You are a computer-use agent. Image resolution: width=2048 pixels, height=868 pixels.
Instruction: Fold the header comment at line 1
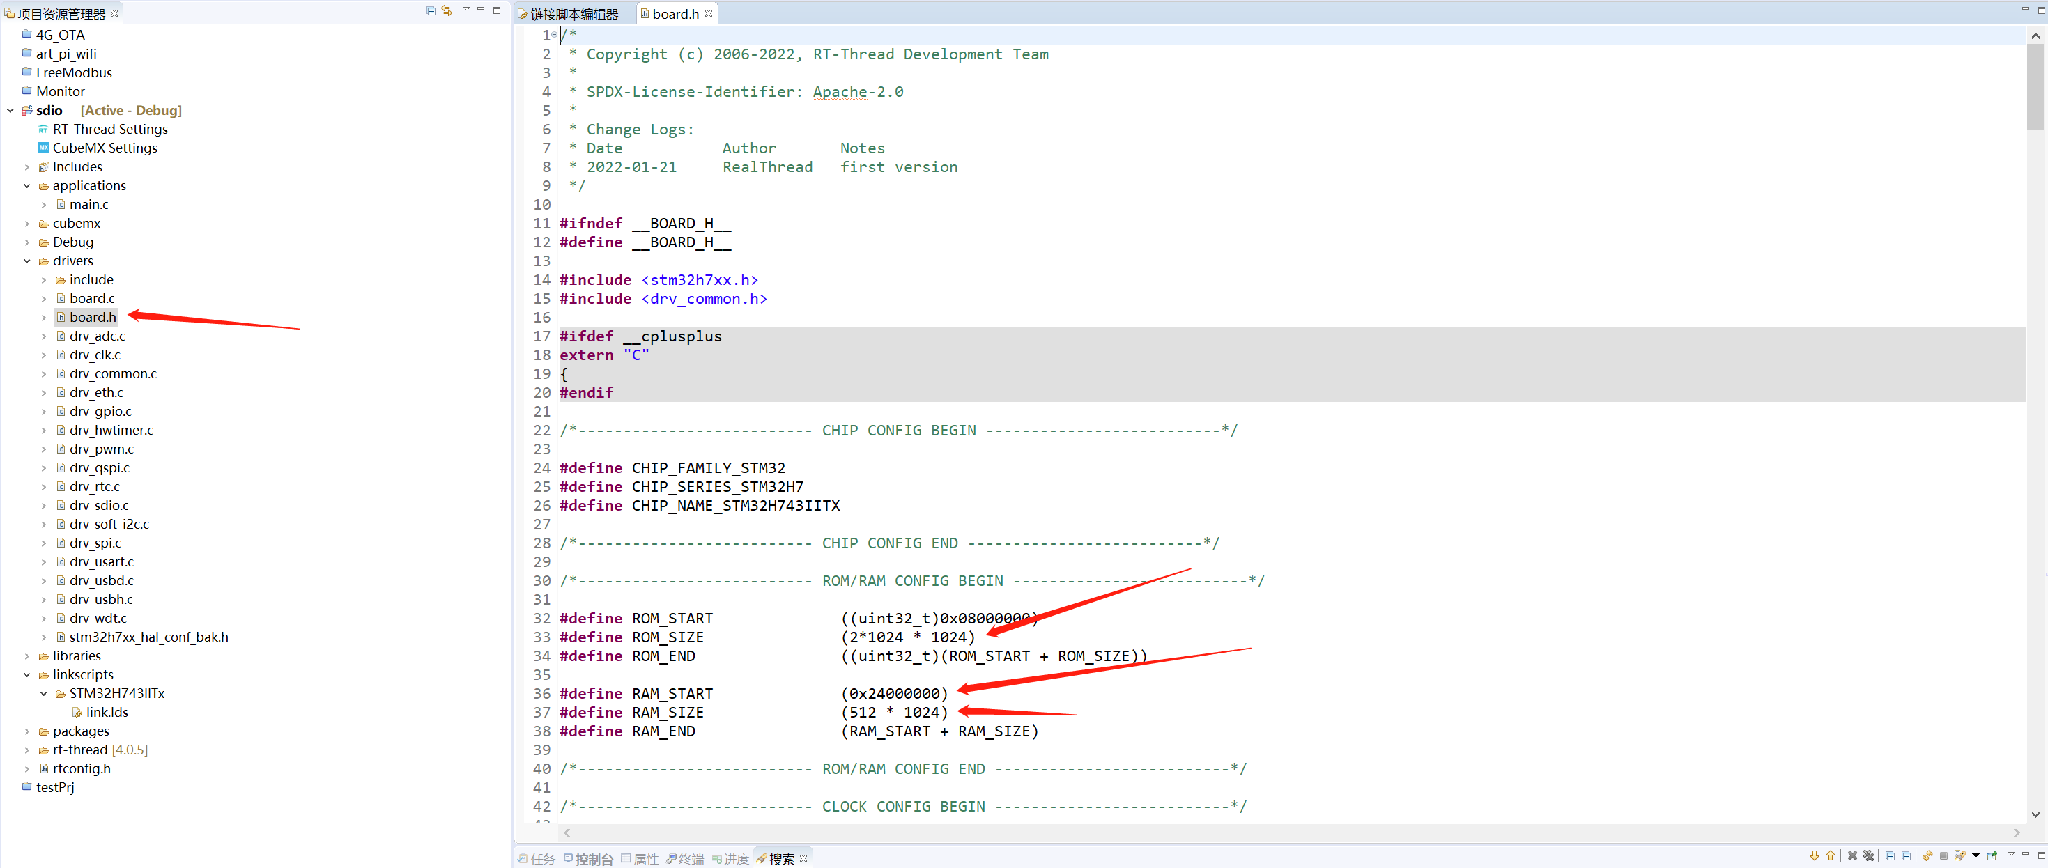click(x=554, y=35)
